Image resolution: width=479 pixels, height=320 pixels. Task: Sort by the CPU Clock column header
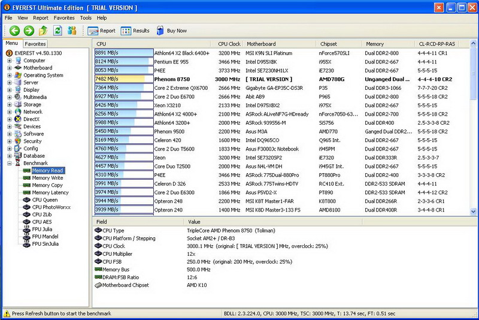[227, 44]
